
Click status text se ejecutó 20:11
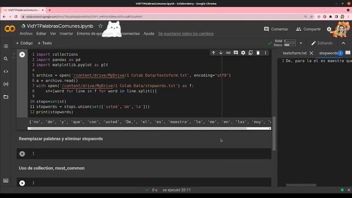coord(177,190)
